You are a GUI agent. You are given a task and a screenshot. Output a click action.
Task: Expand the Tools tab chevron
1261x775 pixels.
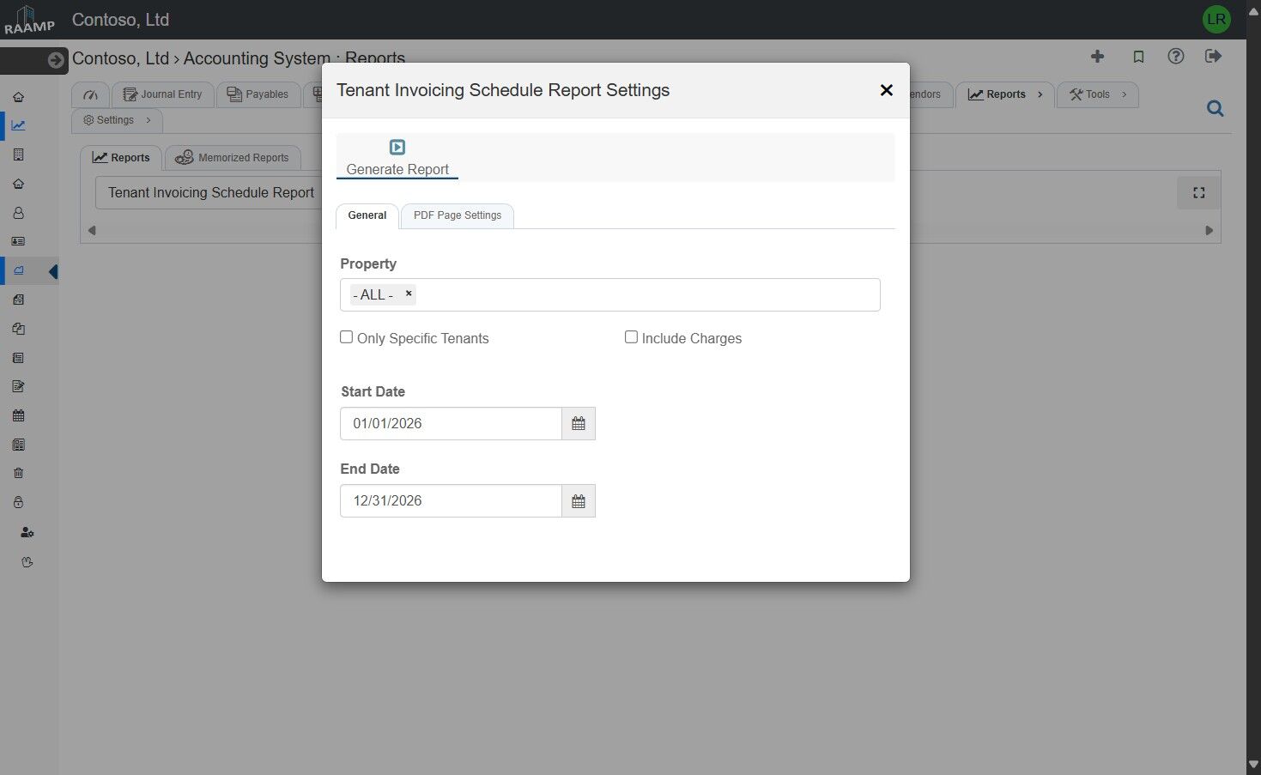coord(1125,94)
